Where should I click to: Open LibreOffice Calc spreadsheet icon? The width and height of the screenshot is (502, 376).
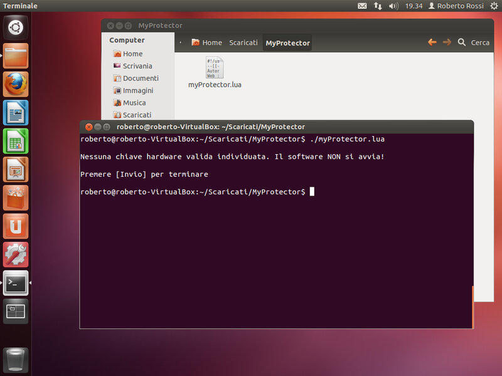coord(16,141)
